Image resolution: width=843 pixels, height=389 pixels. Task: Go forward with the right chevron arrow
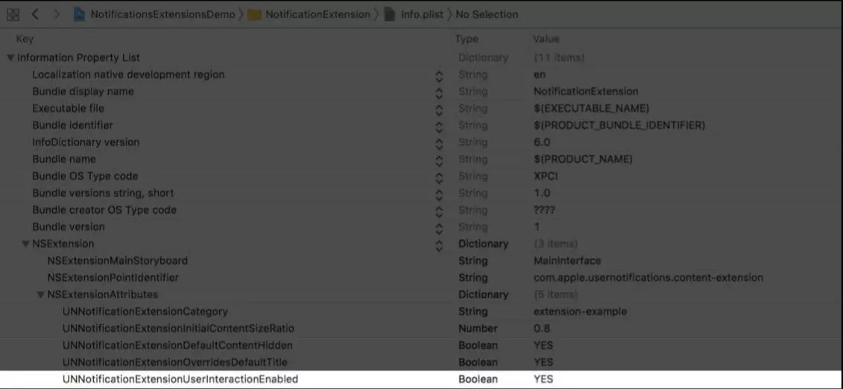pos(57,14)
